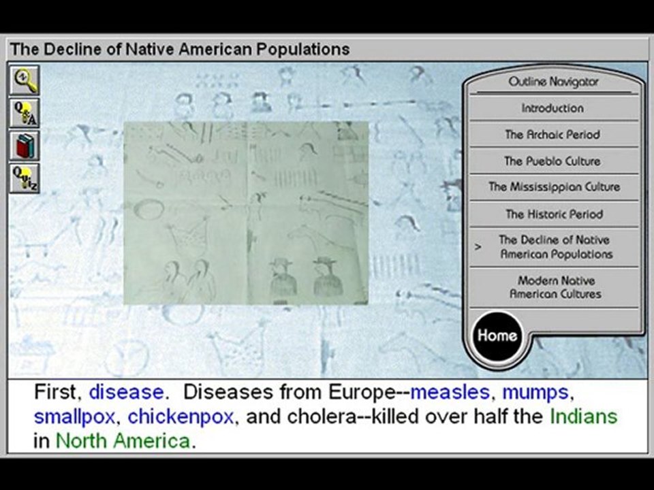Select The Historic Period section
This screenshot has width=654, height=490.
tap(553, 214)
